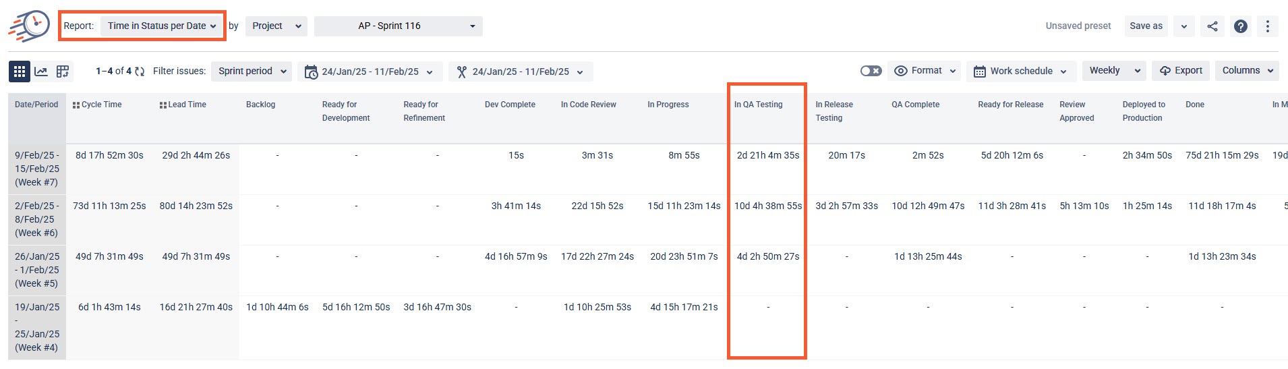Image resolution: width=1288 pixels, height=369 pixels.
Task: Open the Project grouping dropdown
Action: click(276, 26)
